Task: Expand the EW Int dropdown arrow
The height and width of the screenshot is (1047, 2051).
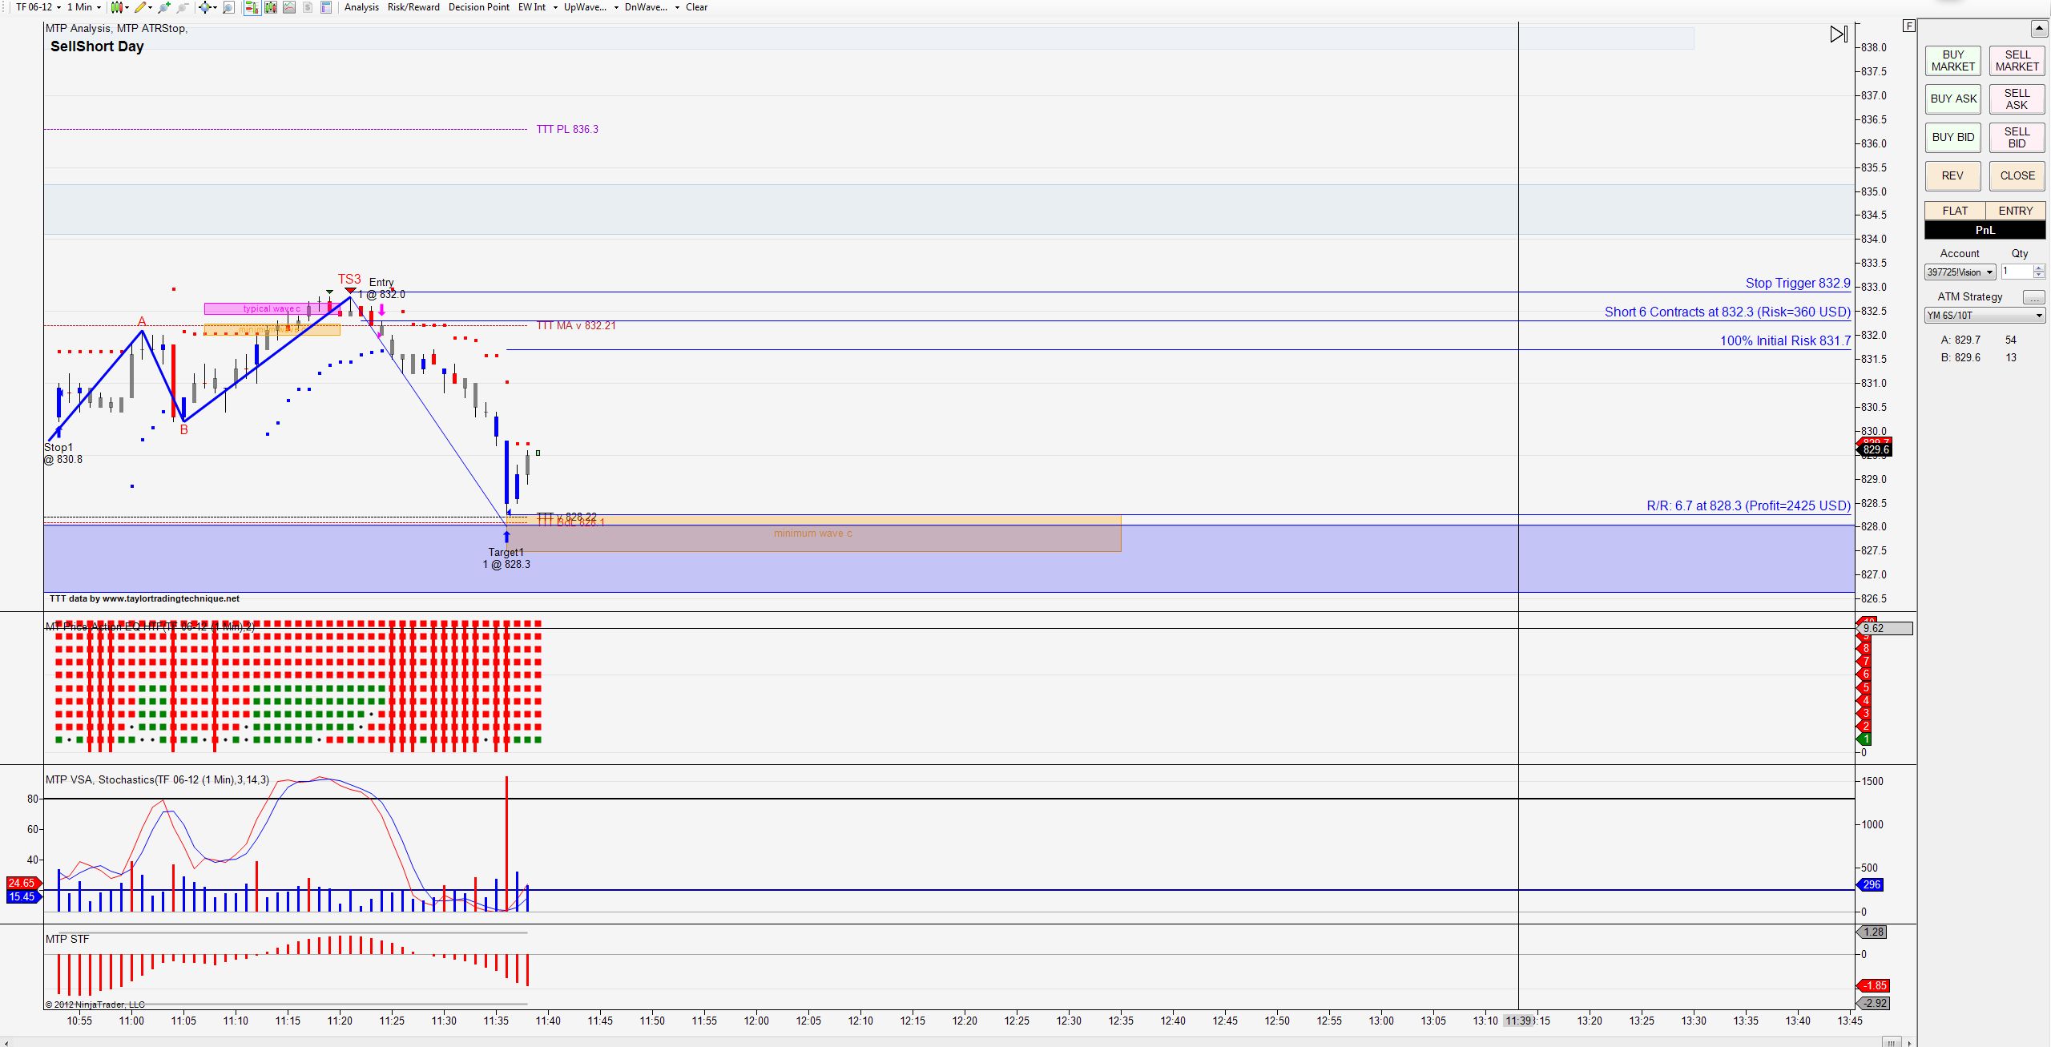Action: [x=555, y=7]
